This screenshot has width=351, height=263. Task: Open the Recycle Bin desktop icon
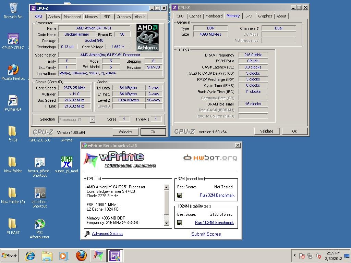click(x=13, y=11)
